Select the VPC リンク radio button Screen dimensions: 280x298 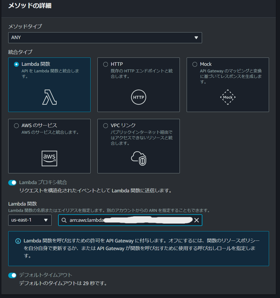(105, 126)
